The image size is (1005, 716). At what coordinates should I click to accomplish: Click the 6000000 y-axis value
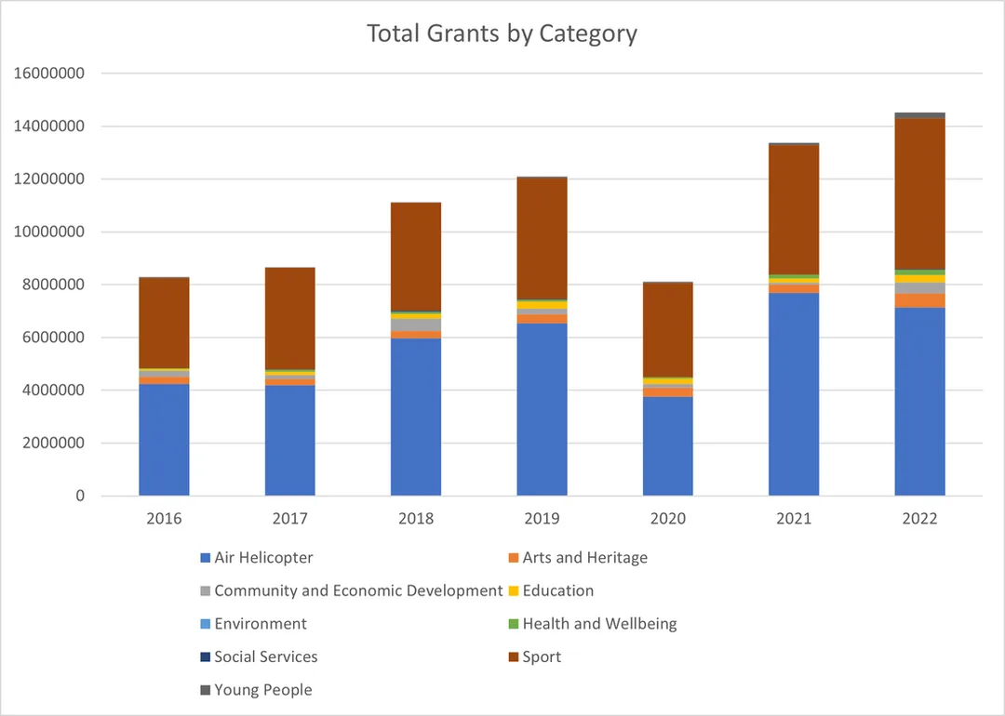click(53, 338)
